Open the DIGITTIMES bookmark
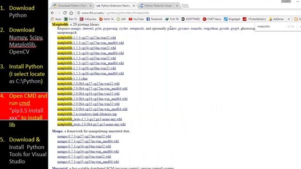The height and width of the screenshot is (169, 301). pos(190,19)
